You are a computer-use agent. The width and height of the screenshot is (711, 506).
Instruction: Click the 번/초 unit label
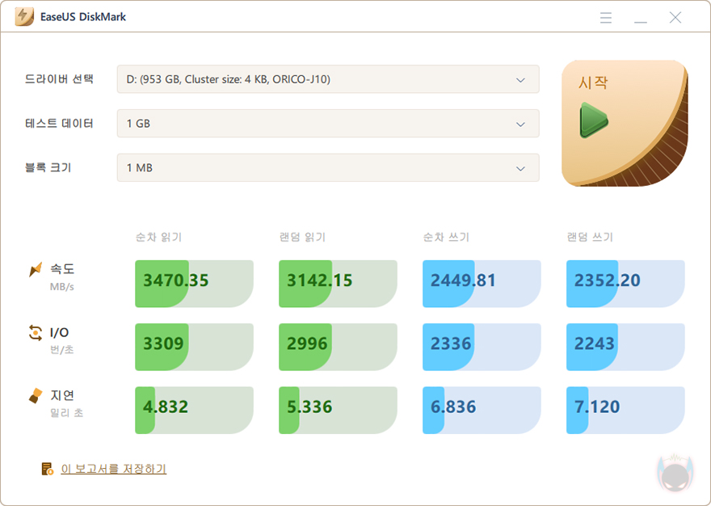coord(61,350)
